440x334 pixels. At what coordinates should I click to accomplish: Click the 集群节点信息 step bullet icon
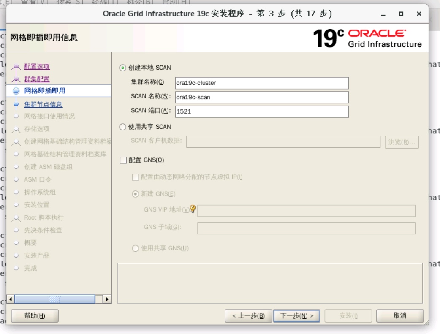tap(16, 104)
